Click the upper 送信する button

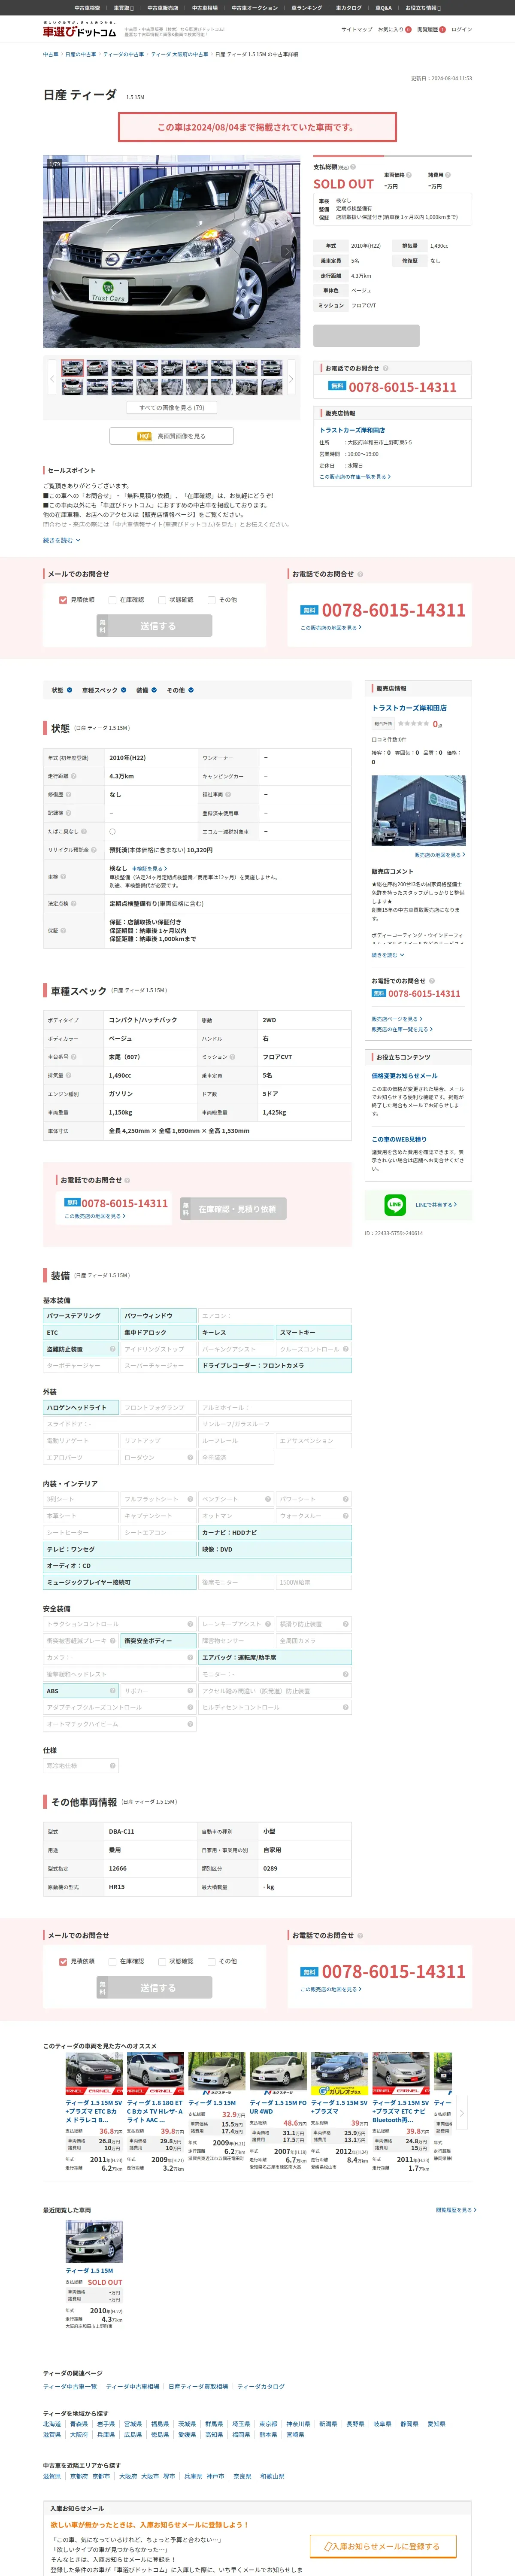click(x=154, y=626)
